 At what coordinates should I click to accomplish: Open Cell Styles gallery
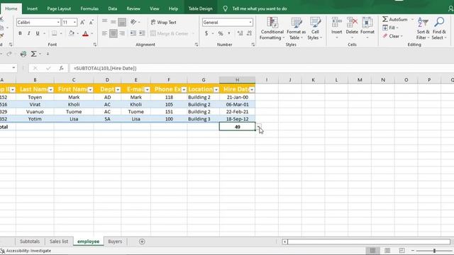tap(315, 28)
